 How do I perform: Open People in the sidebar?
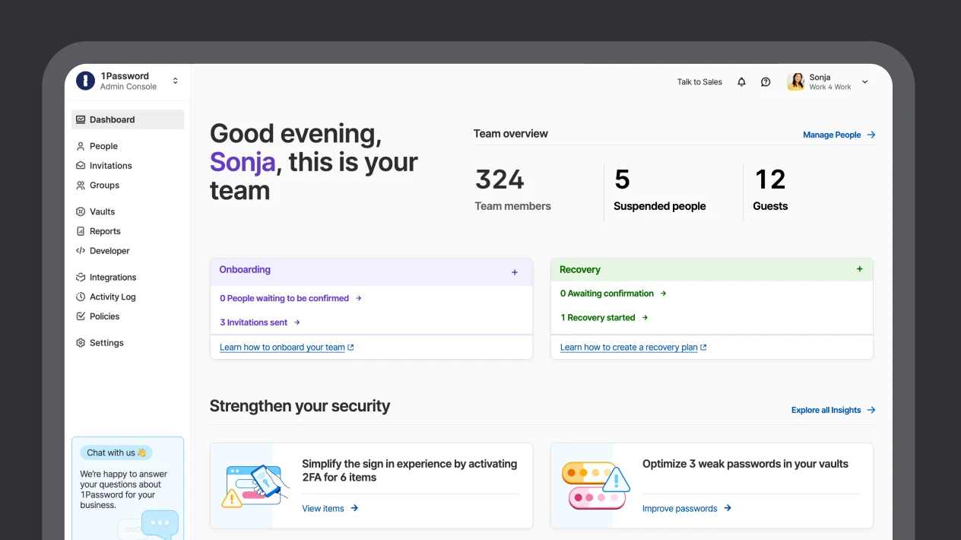click(x=103, y=146)
